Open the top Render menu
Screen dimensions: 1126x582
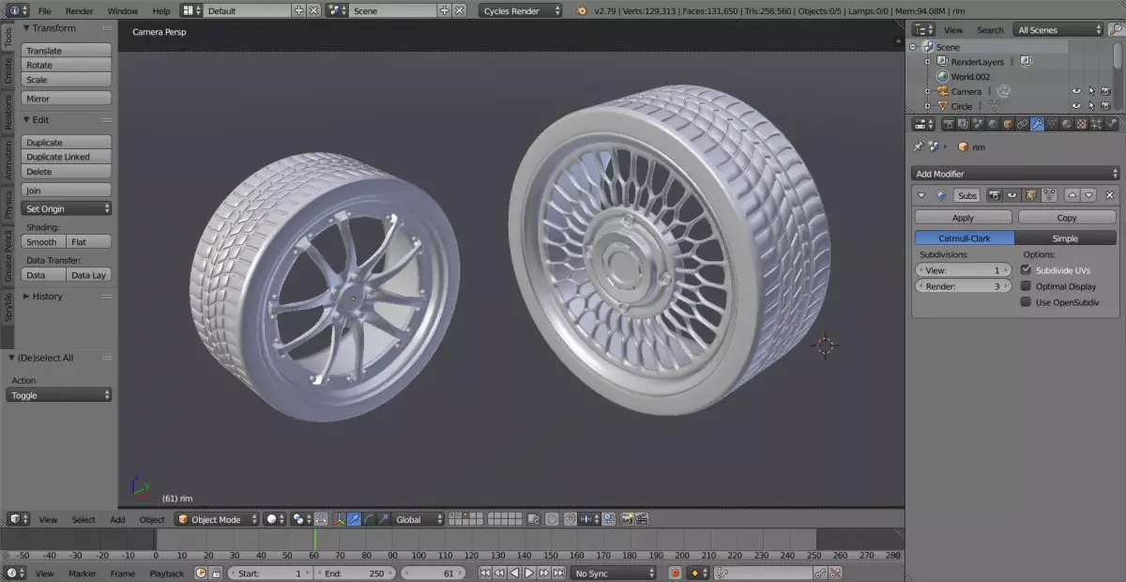click(79, 10)
